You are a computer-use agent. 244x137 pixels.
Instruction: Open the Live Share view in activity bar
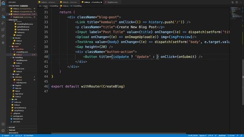tap(3, 36)
